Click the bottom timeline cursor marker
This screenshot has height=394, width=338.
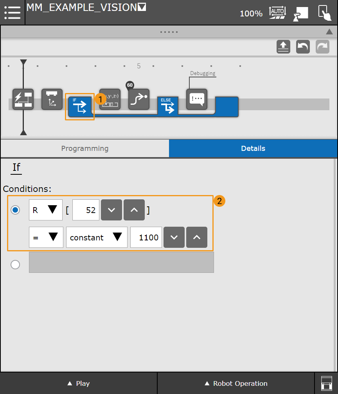[x=23, y=132]
